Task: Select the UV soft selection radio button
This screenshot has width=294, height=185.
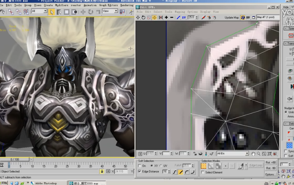Action: pos(161,166)
